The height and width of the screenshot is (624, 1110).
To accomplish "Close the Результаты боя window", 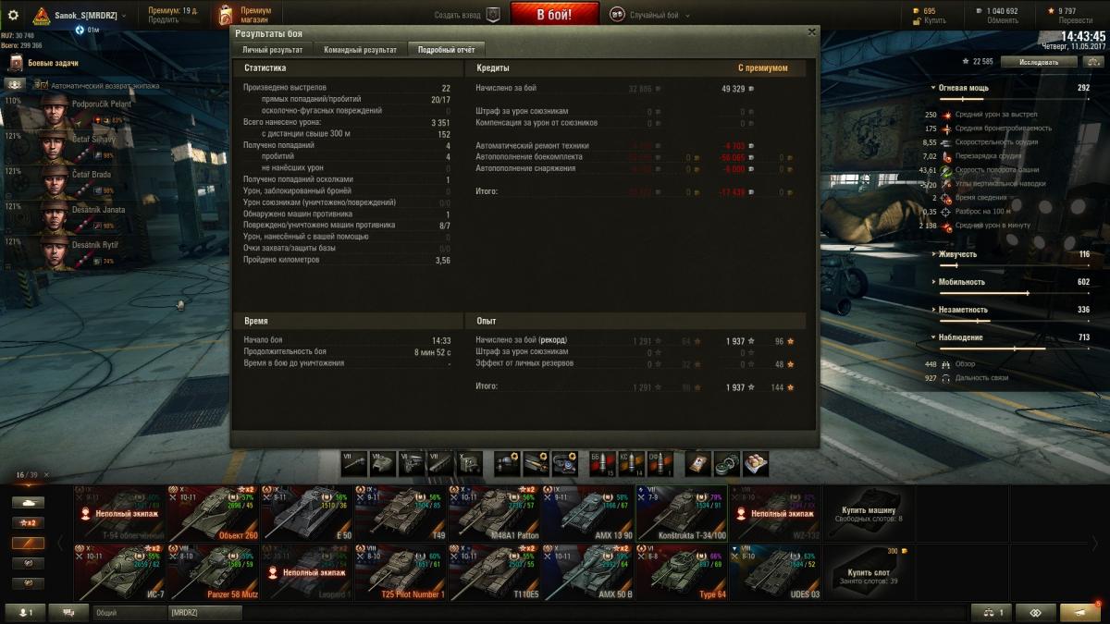I will pos(811,31).
